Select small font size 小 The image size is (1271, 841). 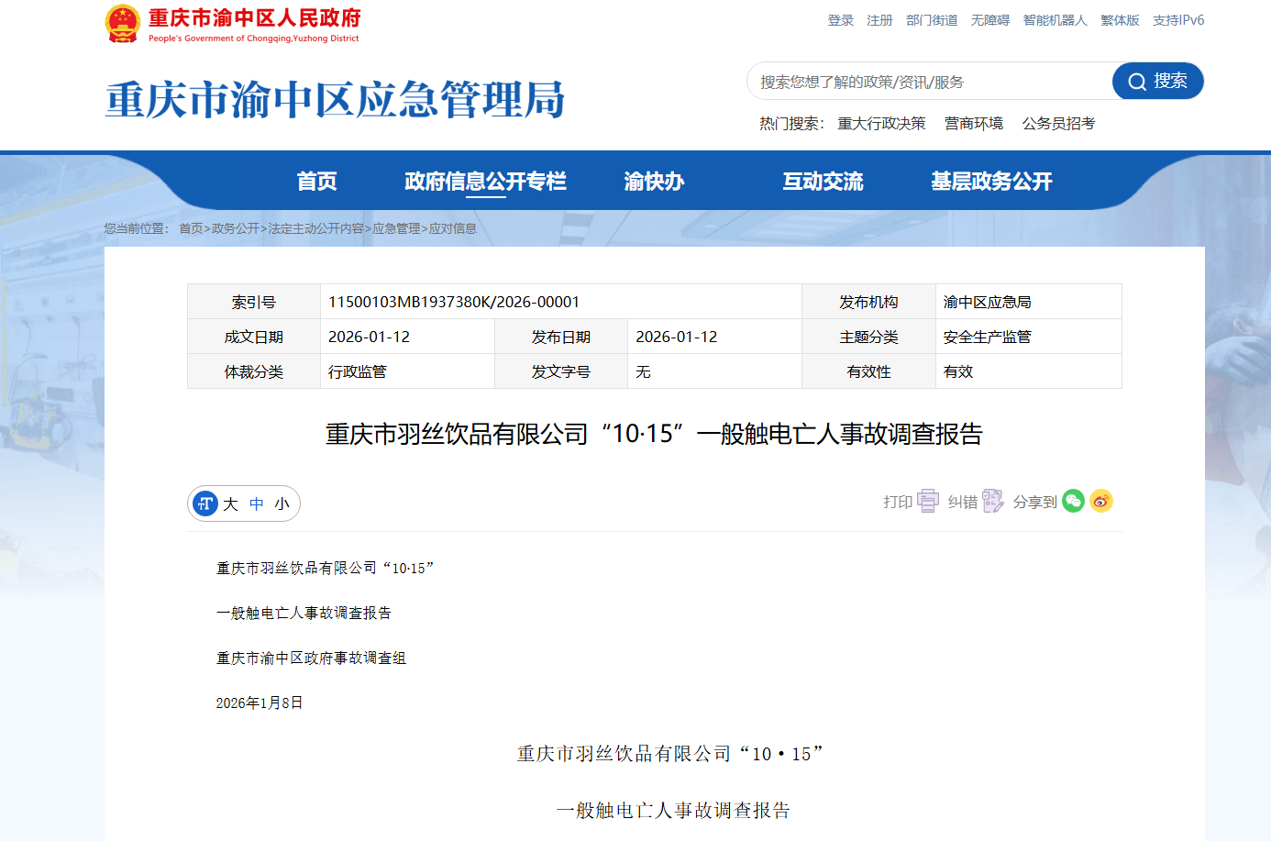(x=282, y=503)
